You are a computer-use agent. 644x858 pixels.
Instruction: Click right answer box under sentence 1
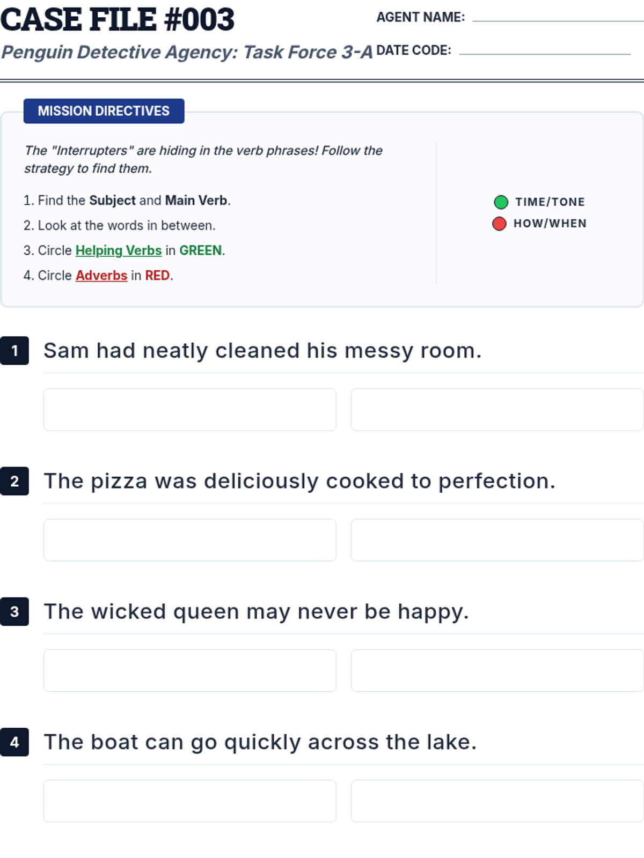click(x=497, y=410)
